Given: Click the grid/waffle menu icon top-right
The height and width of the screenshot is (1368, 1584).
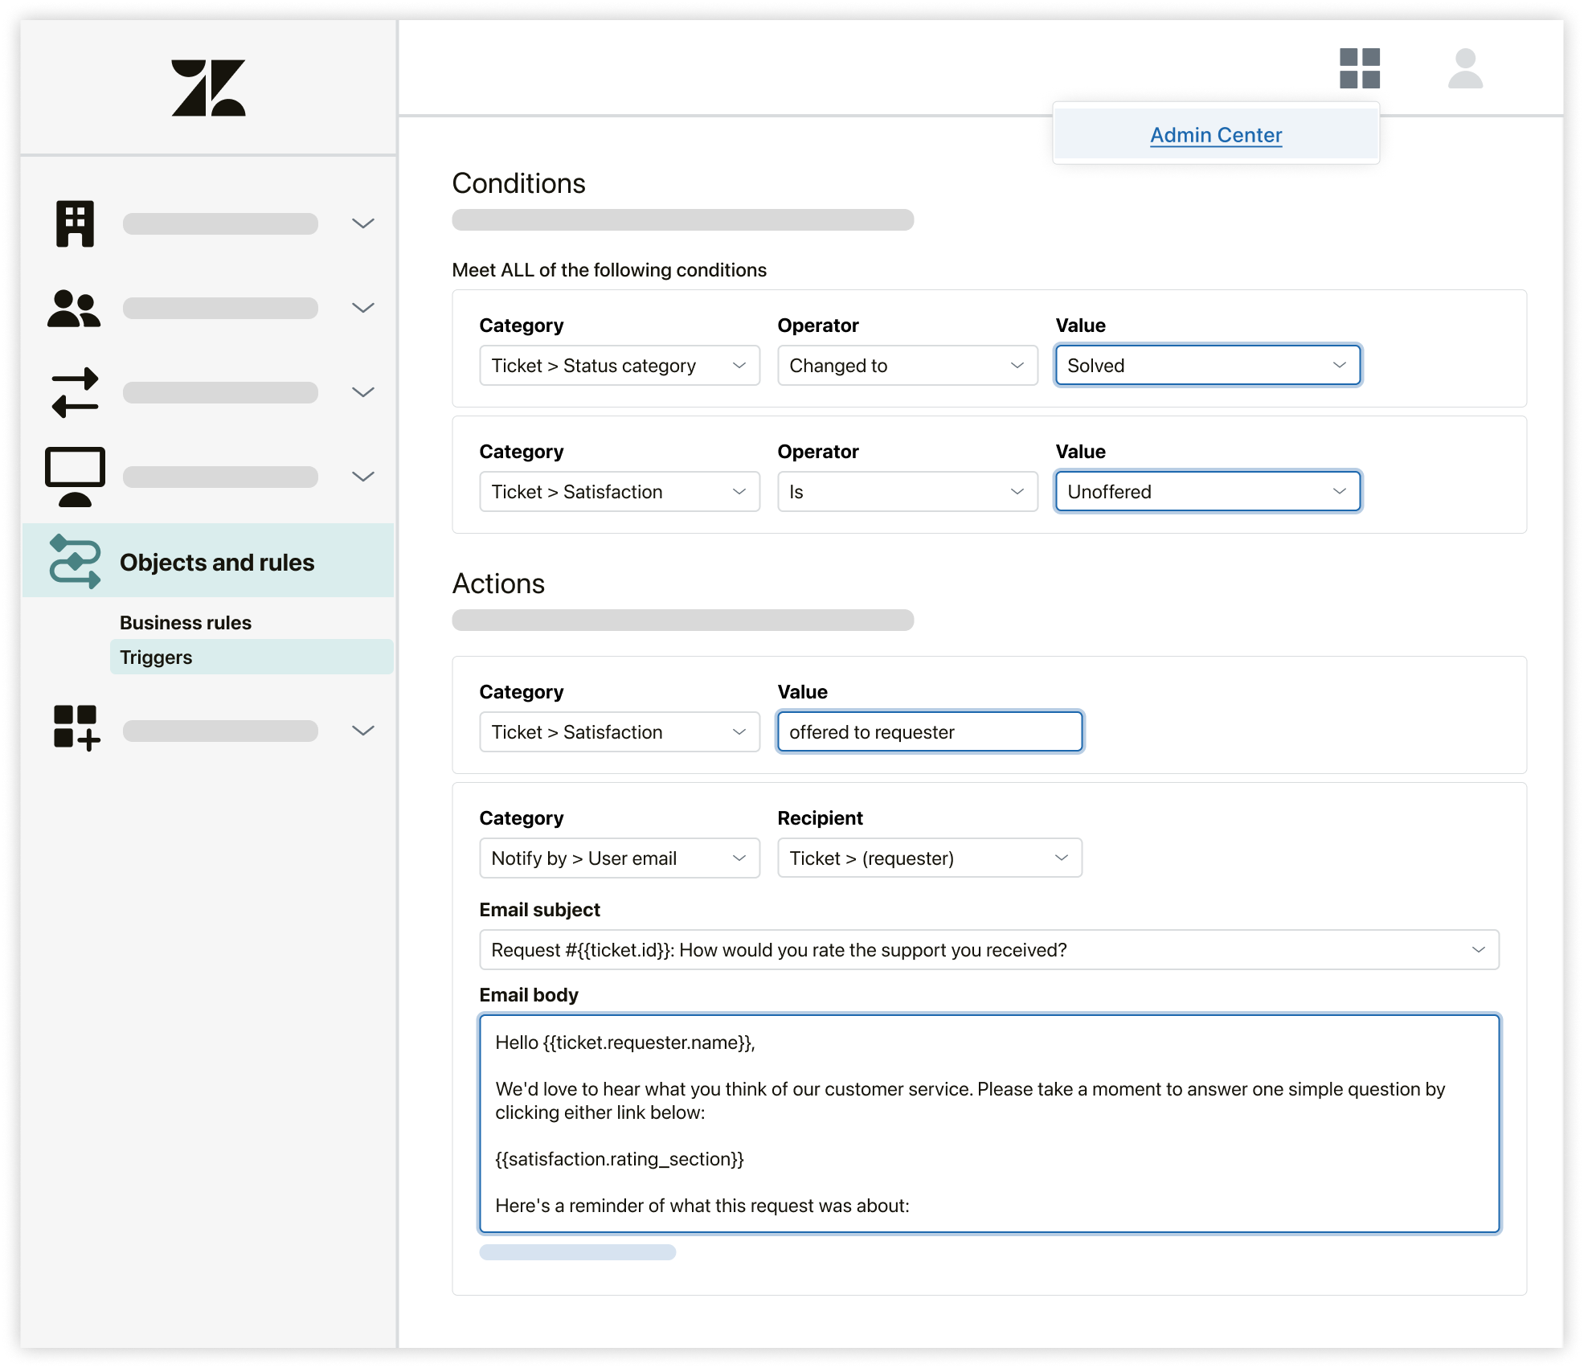Looking at the screenshot, I should [x=1359, y=68].
